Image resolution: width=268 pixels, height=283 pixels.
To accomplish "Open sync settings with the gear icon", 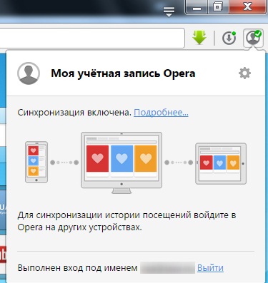I will tap(244, 73).
